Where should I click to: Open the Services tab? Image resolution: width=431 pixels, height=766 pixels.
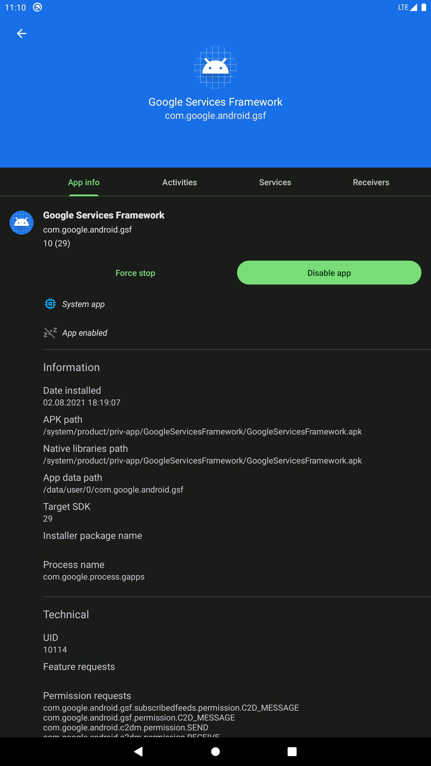(275, 182)
